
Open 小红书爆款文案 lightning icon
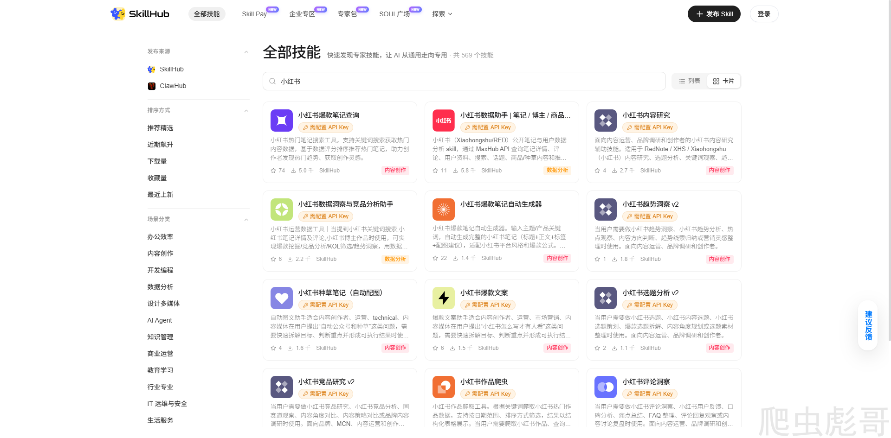tap(444, 298)
